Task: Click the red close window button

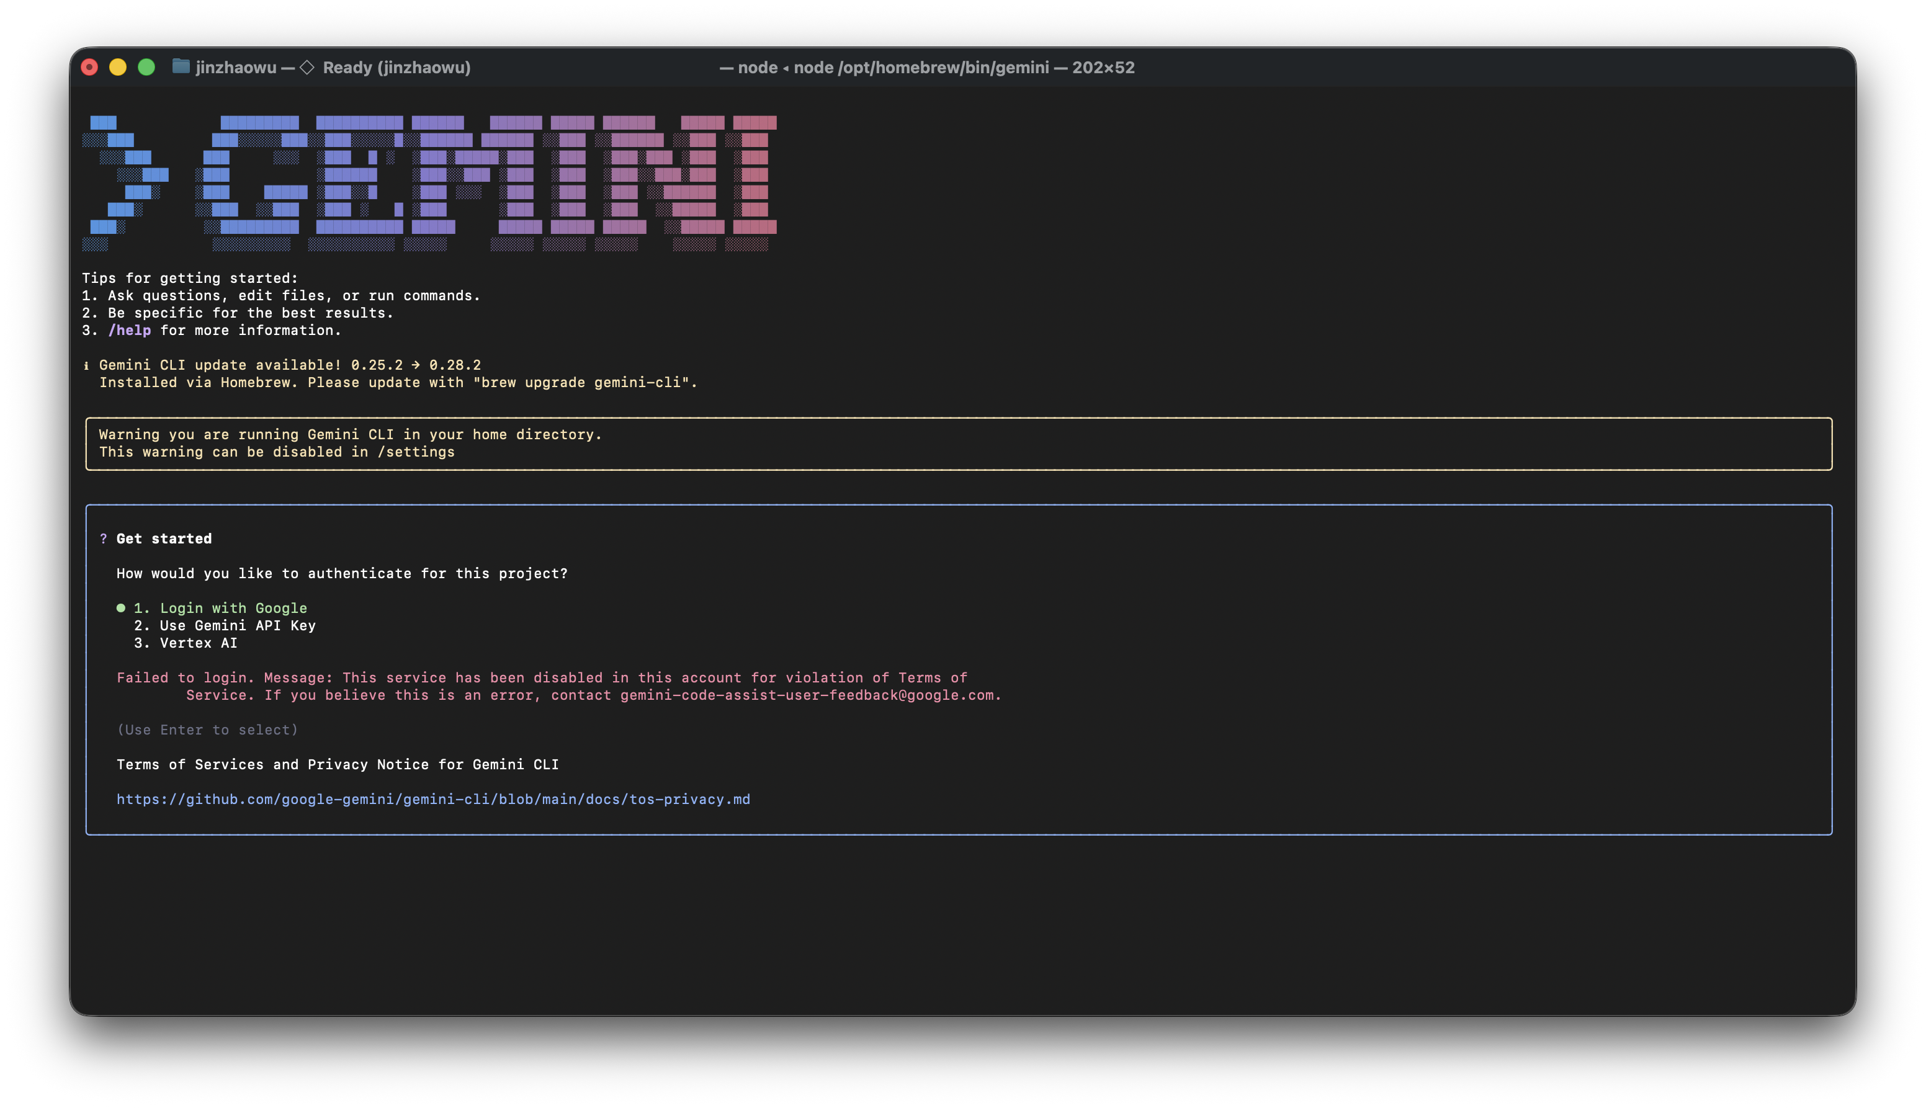Action: pyautogui.click(x=90, y=68)
